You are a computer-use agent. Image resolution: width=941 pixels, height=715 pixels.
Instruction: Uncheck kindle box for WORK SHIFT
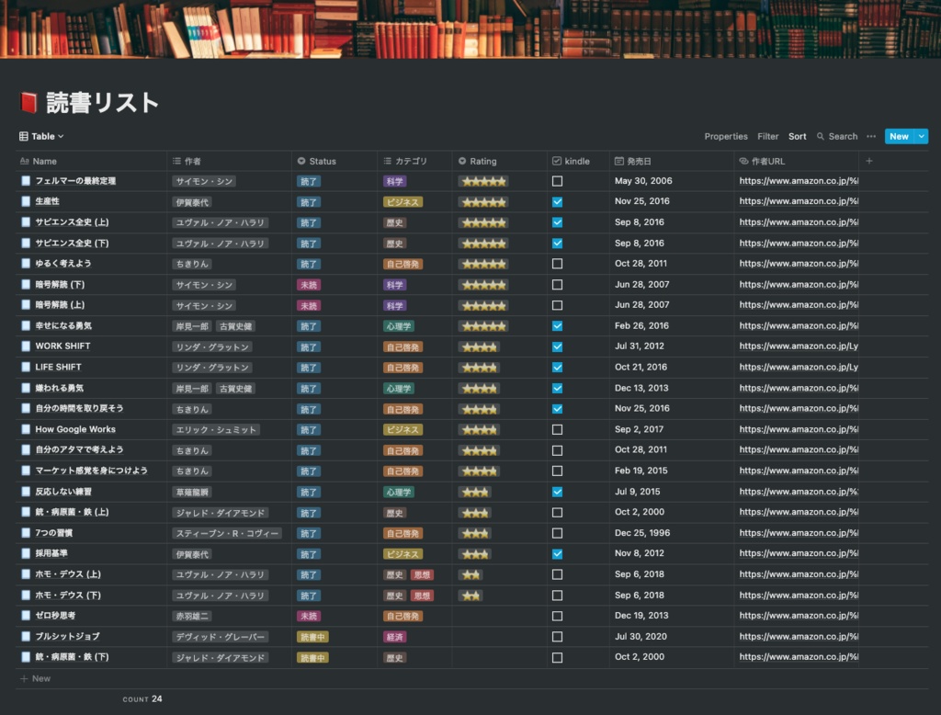tap(557, 346)
